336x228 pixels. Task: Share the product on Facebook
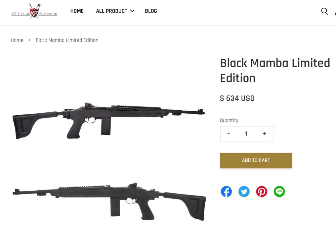[x=226, y=191]
